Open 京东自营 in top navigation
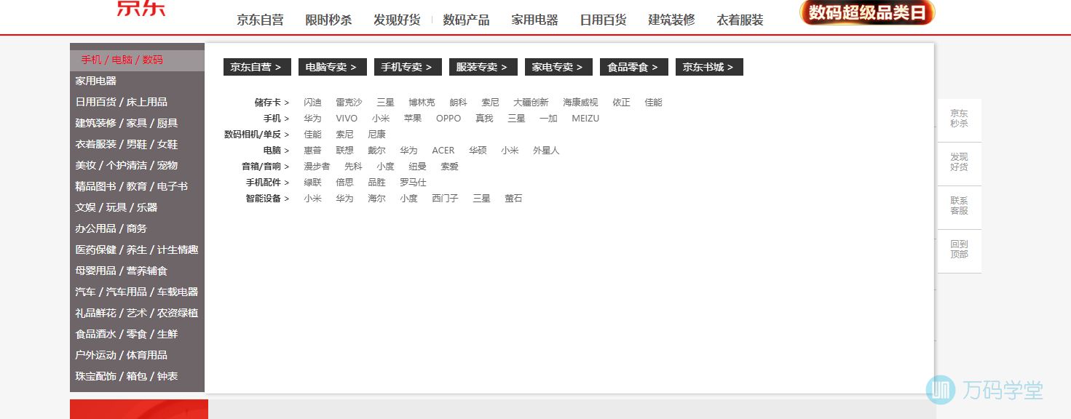 [x=260, y=20]
